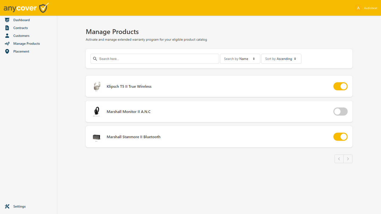
Task: Select the Manage Products sidebar icon
Action: [x=7, y=43]
